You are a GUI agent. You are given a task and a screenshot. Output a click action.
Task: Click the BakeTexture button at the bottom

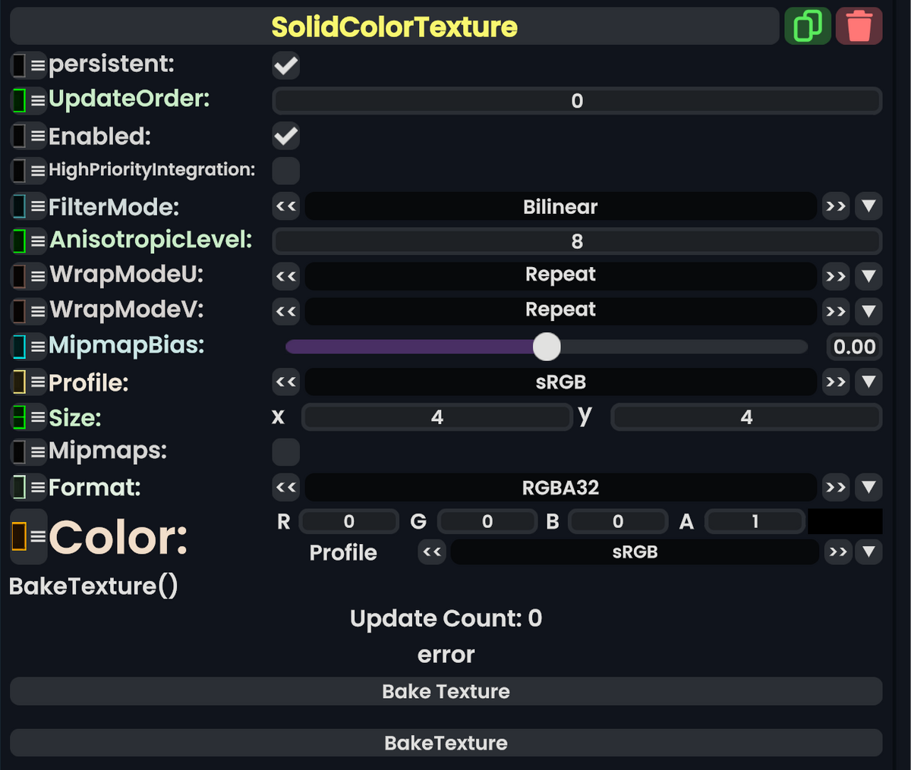pyautogui.click(x=446, y=743)
